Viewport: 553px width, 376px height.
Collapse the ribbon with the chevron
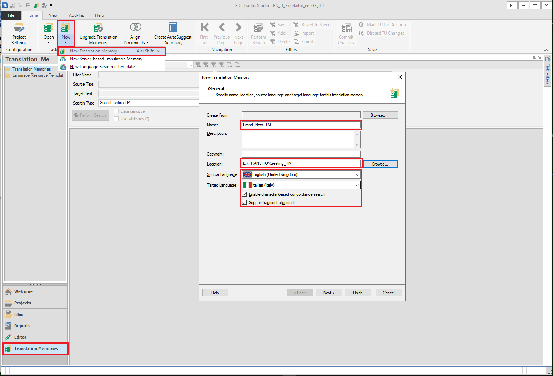click(546, 50)
